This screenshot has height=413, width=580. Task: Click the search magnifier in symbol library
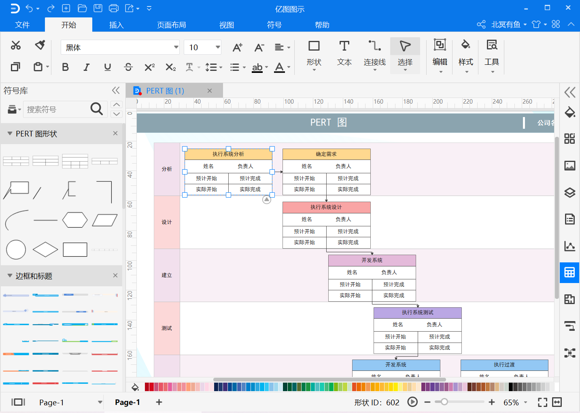click(x=96, y=109)
